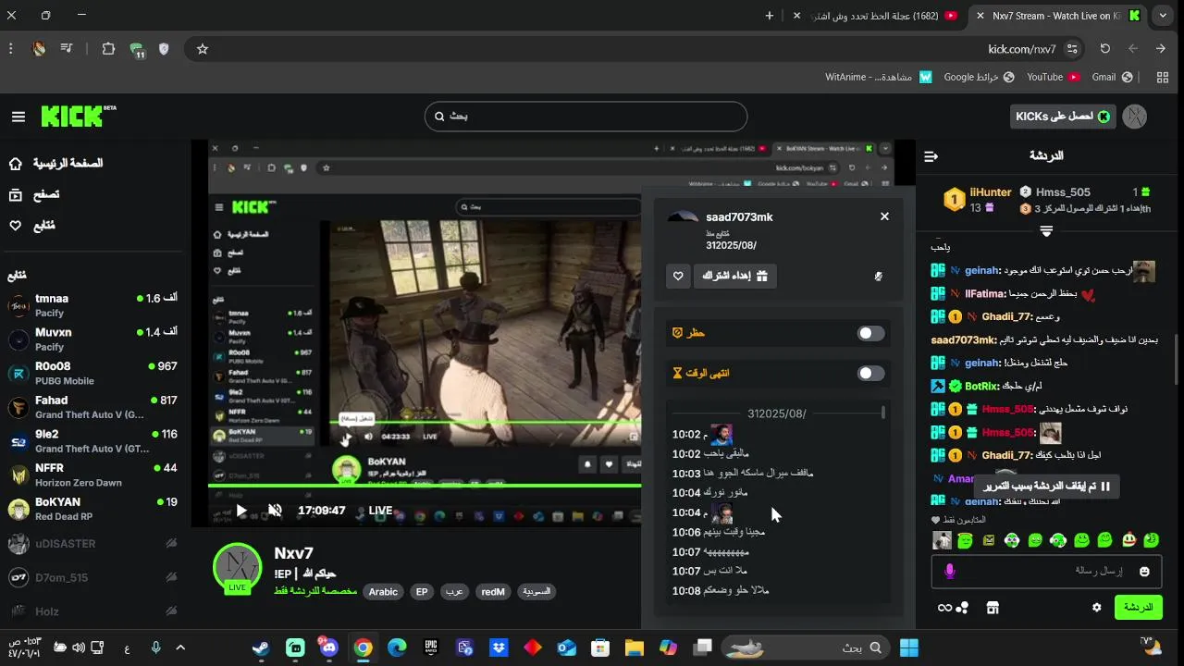Click the Windows Start button

click(x=909, y=647)
